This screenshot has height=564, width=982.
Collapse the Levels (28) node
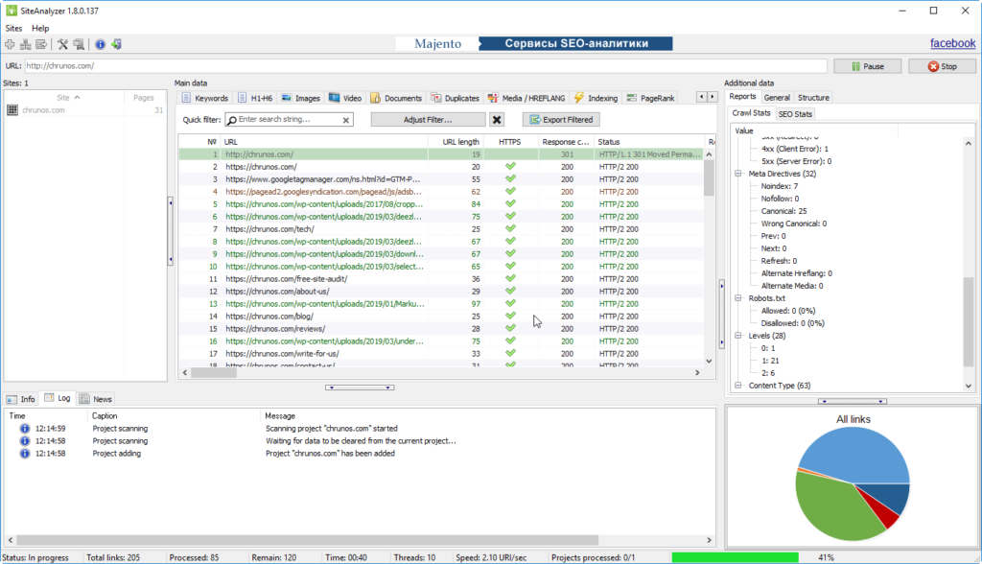(x=736, y=335)
